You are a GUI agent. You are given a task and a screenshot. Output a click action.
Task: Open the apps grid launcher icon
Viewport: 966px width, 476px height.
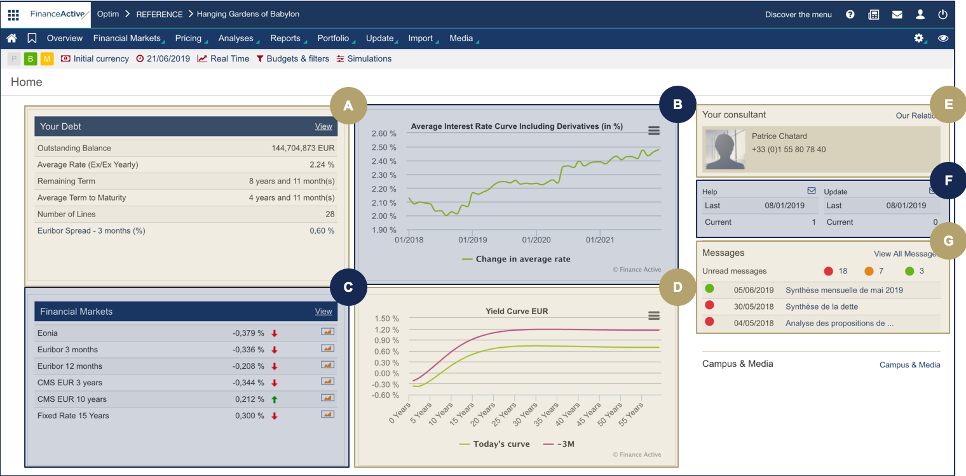[13, 15]
